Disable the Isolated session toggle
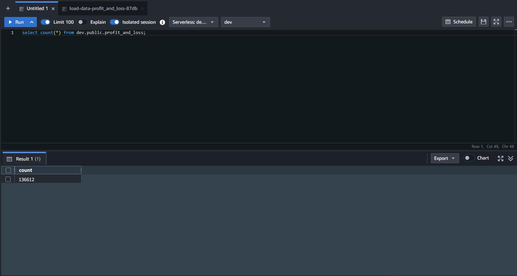 click(115, 22)
